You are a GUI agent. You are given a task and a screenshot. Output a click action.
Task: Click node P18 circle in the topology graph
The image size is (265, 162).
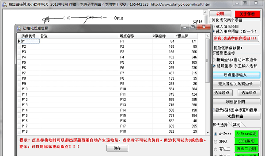[115, 18]
